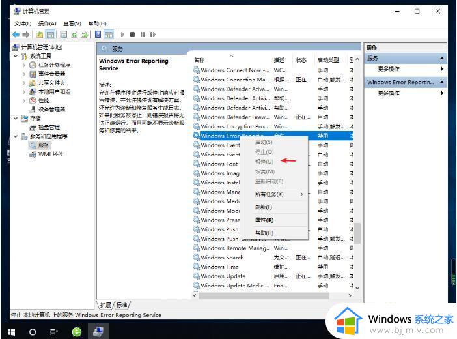457x339 pixels.
Task: Collapse the 存储 tree node
Action: (x=16, y=118)
